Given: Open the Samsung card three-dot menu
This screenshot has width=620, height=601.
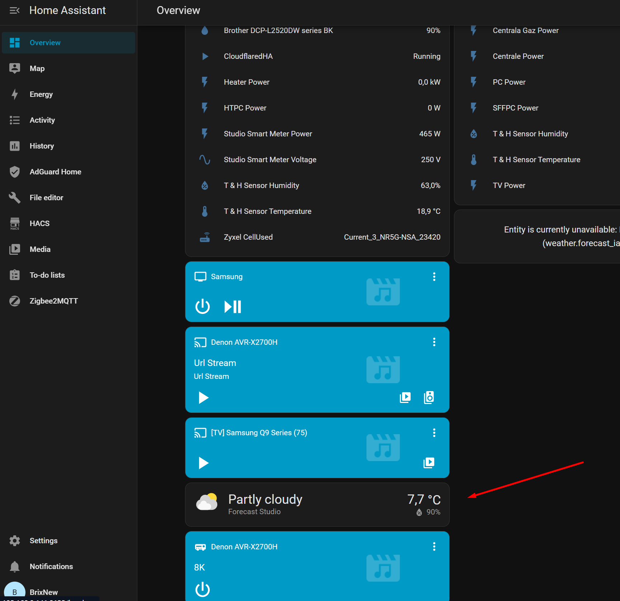Looking at the screenshot, I should [434, 277].
